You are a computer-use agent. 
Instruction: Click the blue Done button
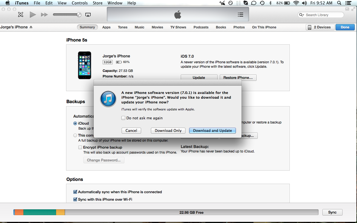pos(345,27)
